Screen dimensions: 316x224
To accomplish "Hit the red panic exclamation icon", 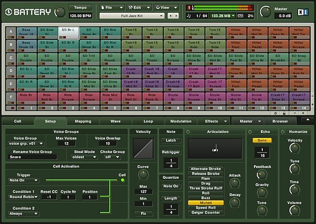I will point(189,8).
